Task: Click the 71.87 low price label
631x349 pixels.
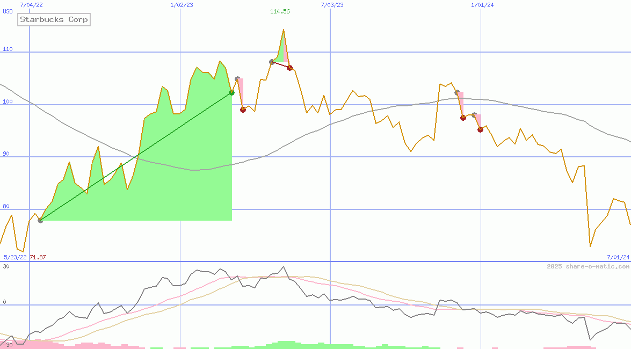Action: point(38,257)
